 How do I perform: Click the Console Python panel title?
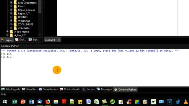tap(10, 46)
